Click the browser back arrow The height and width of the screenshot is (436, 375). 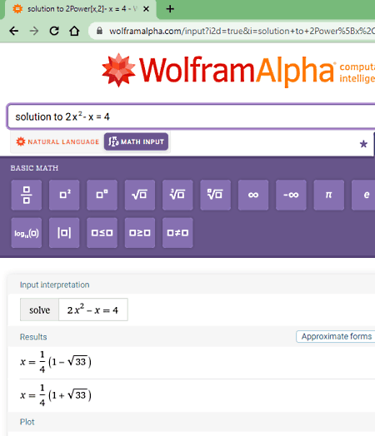coord(13,31)
